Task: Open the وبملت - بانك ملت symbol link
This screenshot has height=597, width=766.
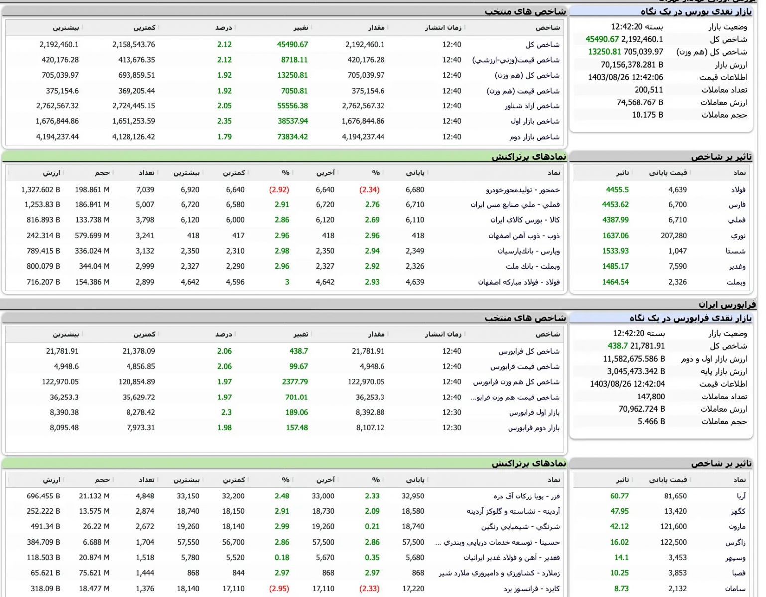Action: coord(532,266)
